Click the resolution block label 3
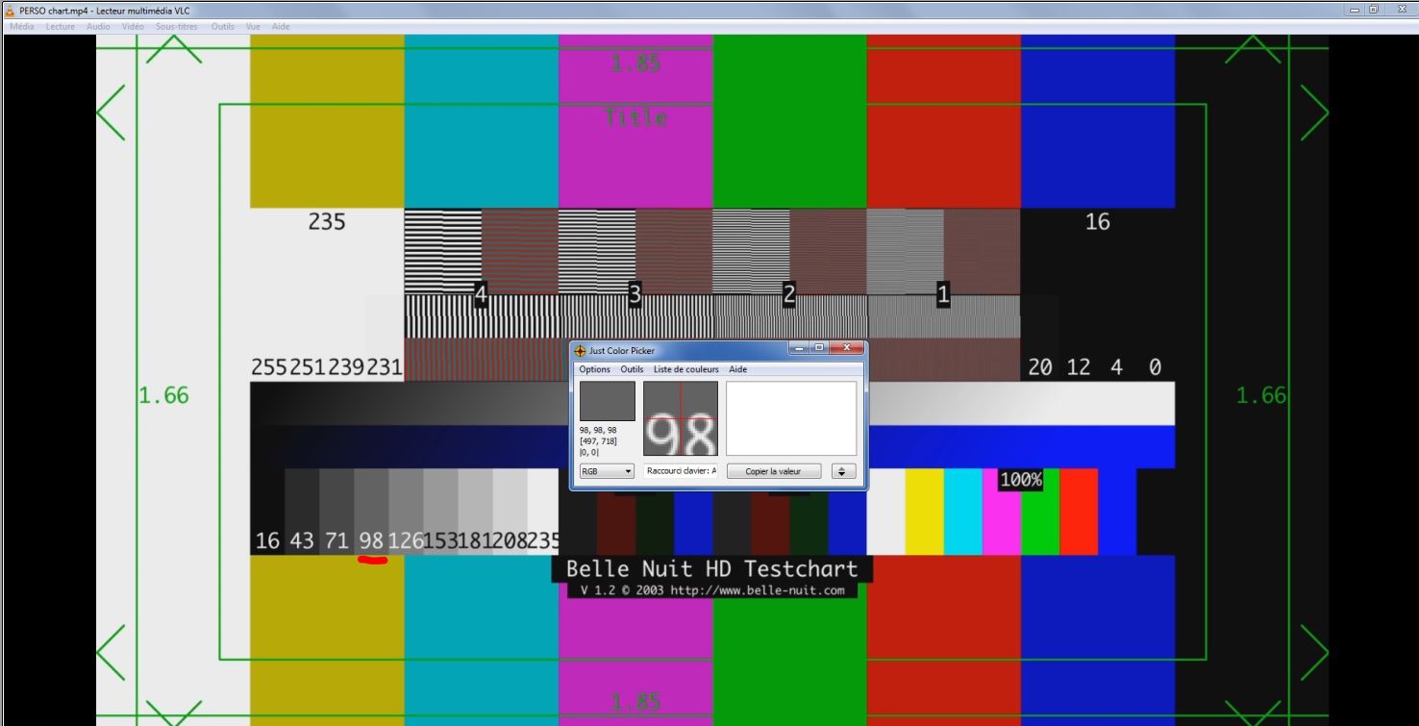 [635, 296]
